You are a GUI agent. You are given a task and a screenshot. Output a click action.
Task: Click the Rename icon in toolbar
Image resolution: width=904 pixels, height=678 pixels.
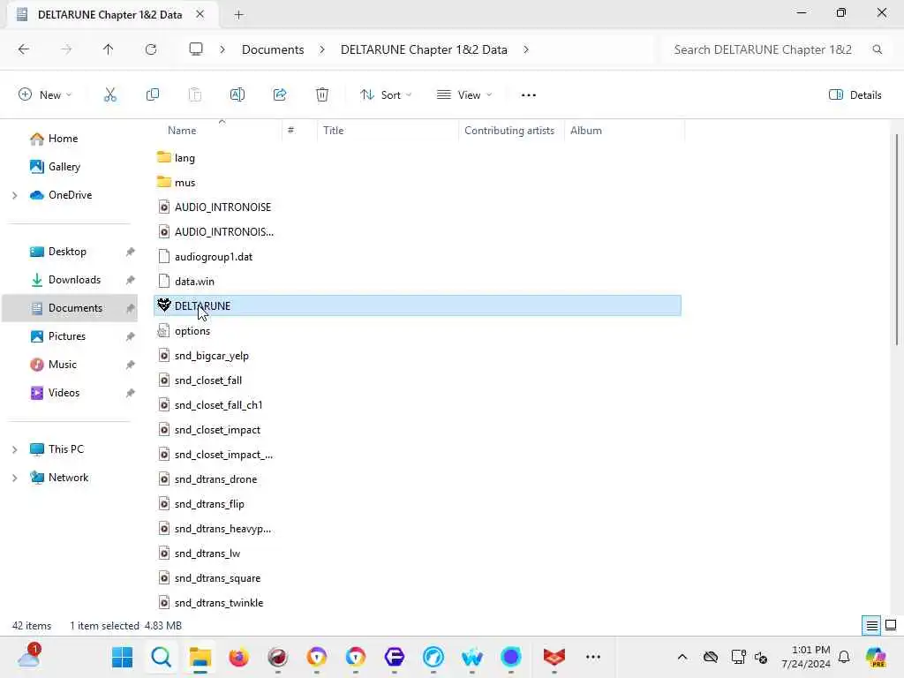(x=237, y=94)
